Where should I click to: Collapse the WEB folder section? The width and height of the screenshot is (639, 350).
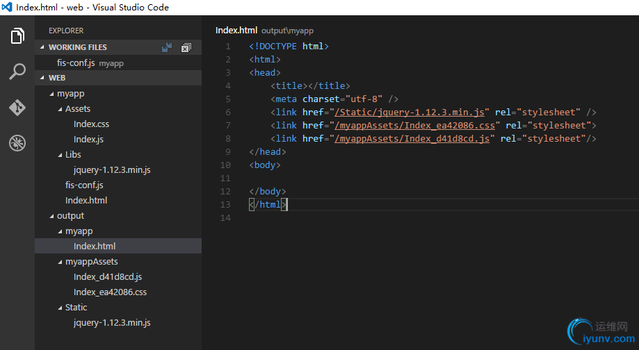(42, 78)
